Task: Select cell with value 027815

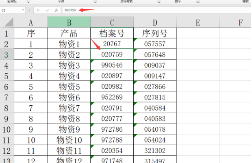Action: pyautogui.click(x=155, y=97)
